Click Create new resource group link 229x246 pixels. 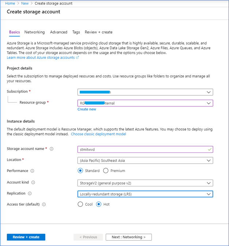coord(87,109)
